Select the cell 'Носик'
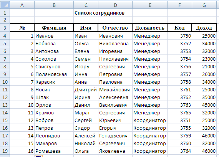This screenshot has width=219, height=157. click(54, 89)
